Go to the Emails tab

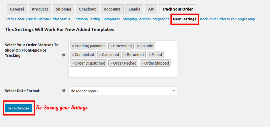(134, 9)
